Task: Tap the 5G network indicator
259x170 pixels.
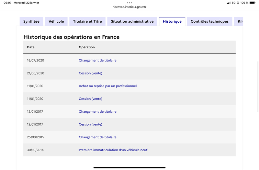Action: (233, 3)
